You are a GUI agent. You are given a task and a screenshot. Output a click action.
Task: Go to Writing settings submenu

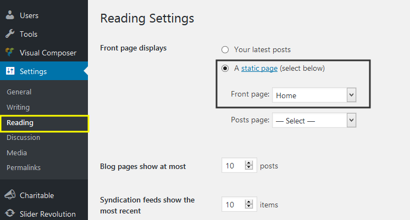(18, 107)
